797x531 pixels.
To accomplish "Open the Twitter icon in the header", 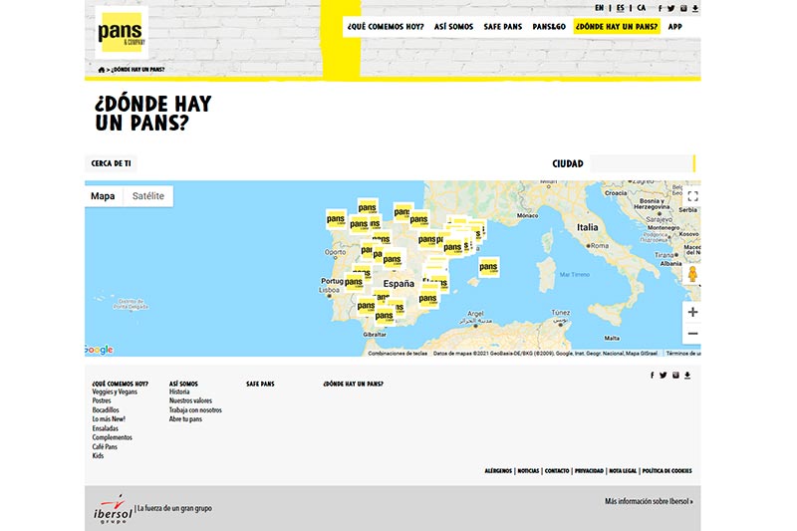I will pyautogui.click(x=671, y=8).
